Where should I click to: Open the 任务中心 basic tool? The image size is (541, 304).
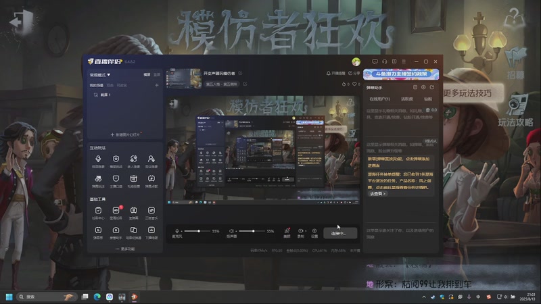coord(98,213)
